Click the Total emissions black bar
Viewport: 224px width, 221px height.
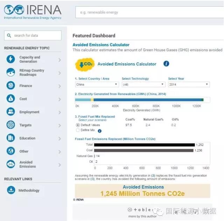(144, 145)
